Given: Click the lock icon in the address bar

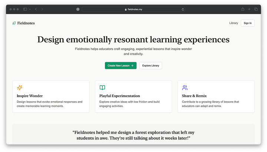Looking at the screenshot, I should pos(126,9).
